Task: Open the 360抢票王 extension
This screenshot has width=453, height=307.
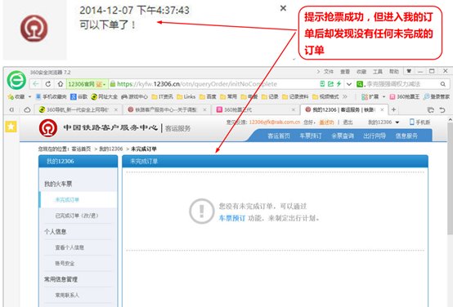Action: 405,96
